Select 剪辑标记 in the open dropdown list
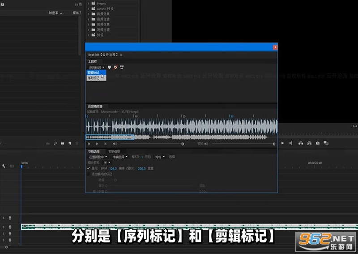Viewport: 358px width, 254px height. 96,73
